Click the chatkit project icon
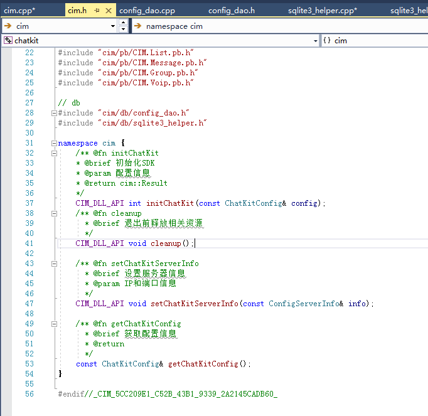The image size is (428, 416). [8, 40]
